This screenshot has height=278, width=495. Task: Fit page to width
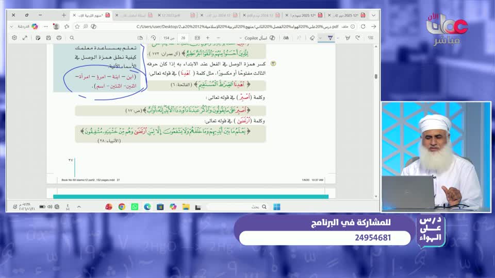tap(197, 38)
